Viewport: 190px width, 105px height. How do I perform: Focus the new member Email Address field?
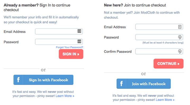159,27
